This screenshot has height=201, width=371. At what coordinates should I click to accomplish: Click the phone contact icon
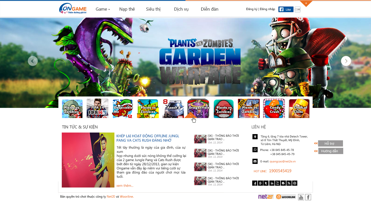pos(255,150)
